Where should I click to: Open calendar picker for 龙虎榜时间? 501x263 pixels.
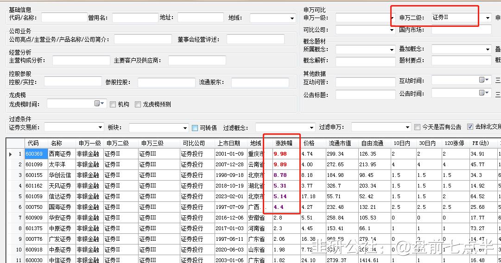tap(99, 103)
